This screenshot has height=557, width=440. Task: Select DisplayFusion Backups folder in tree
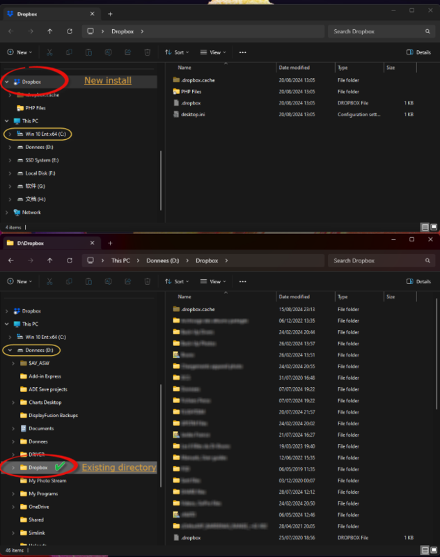[x=53, y=415]
